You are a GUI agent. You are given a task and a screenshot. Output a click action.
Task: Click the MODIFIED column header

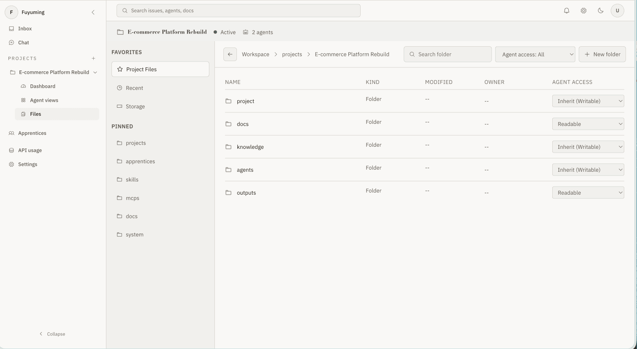(439, 82)
